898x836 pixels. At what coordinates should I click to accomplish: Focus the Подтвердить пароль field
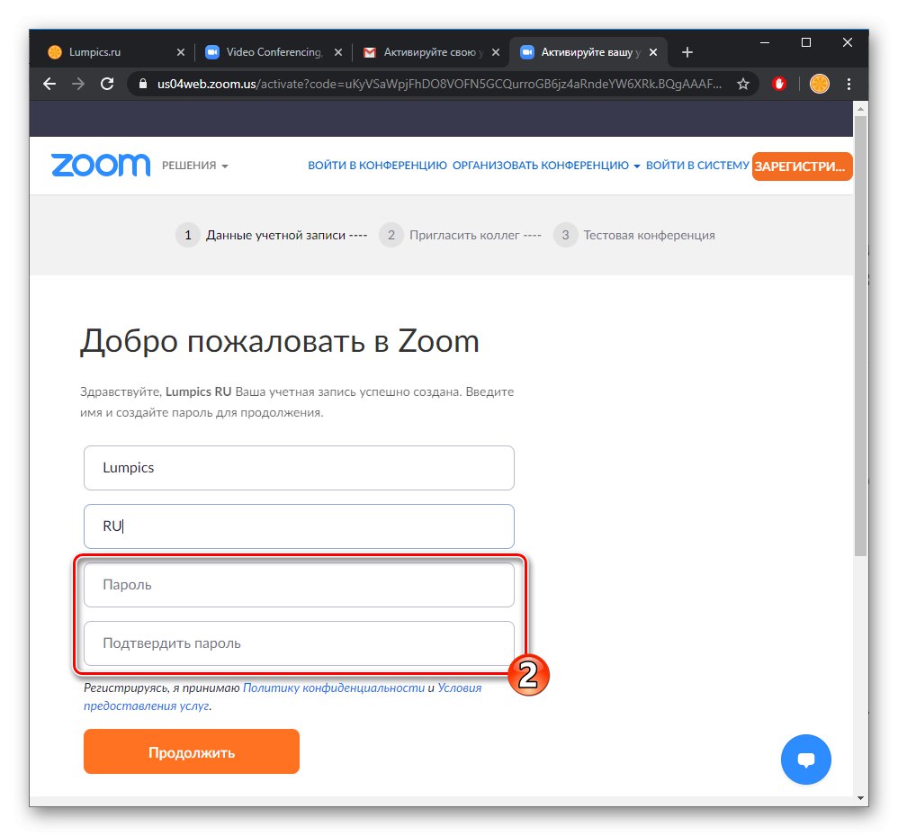(x=299, y=643)
